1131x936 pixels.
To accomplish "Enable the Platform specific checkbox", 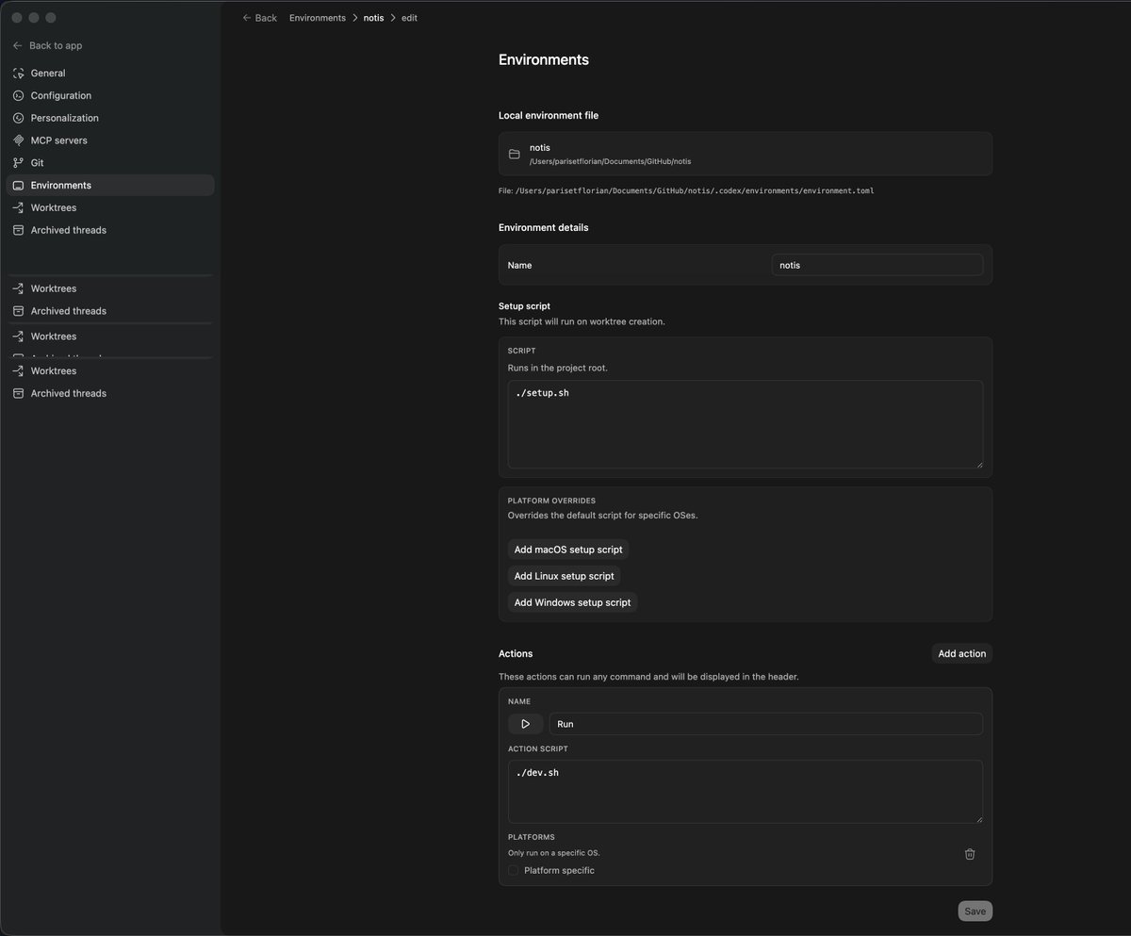I will 514,870.
